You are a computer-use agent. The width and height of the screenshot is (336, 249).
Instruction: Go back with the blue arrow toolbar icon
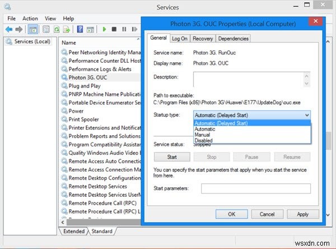coord(9,29)
